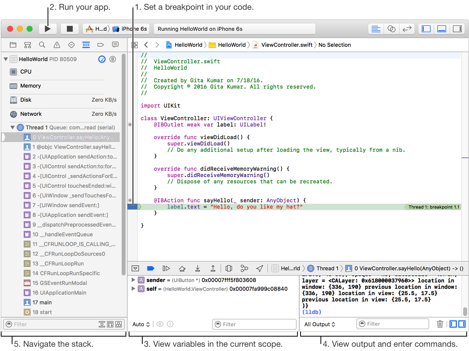Clear console with the trash icon
The image size is (469, 351).
point(440,324)
